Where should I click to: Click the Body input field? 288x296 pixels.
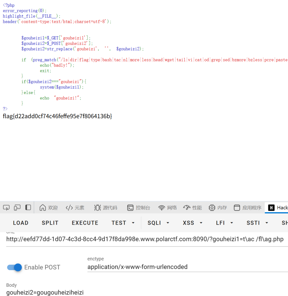click(147, 292)
